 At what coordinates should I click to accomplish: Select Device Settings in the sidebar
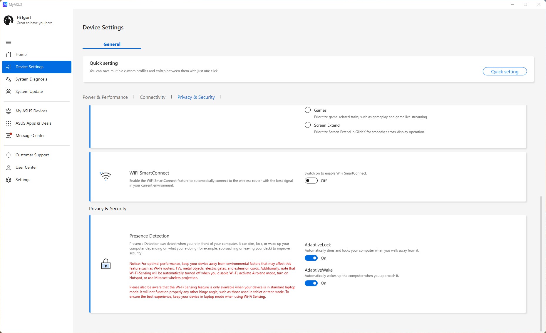(37, 67)
